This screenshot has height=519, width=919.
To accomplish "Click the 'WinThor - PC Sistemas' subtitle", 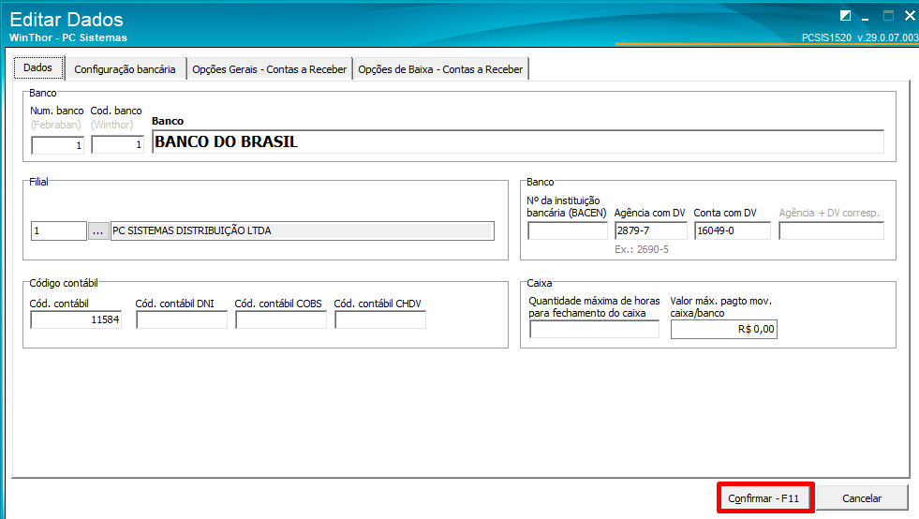I will click(68, 37).
